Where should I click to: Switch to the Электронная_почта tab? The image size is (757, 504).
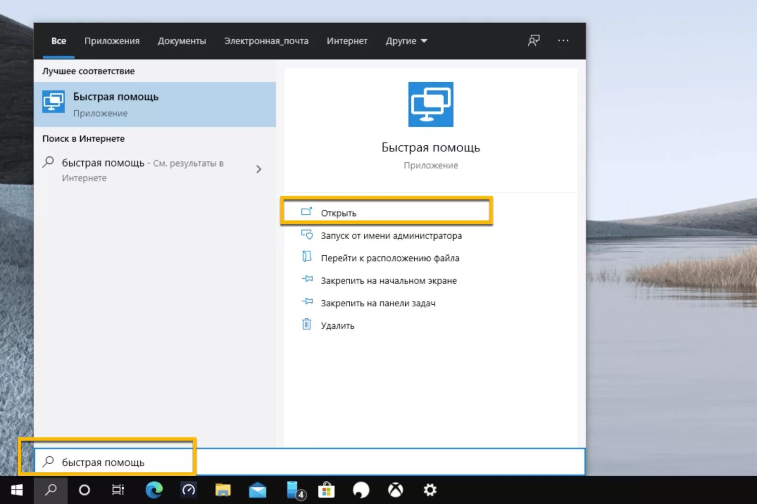[266, 41]
